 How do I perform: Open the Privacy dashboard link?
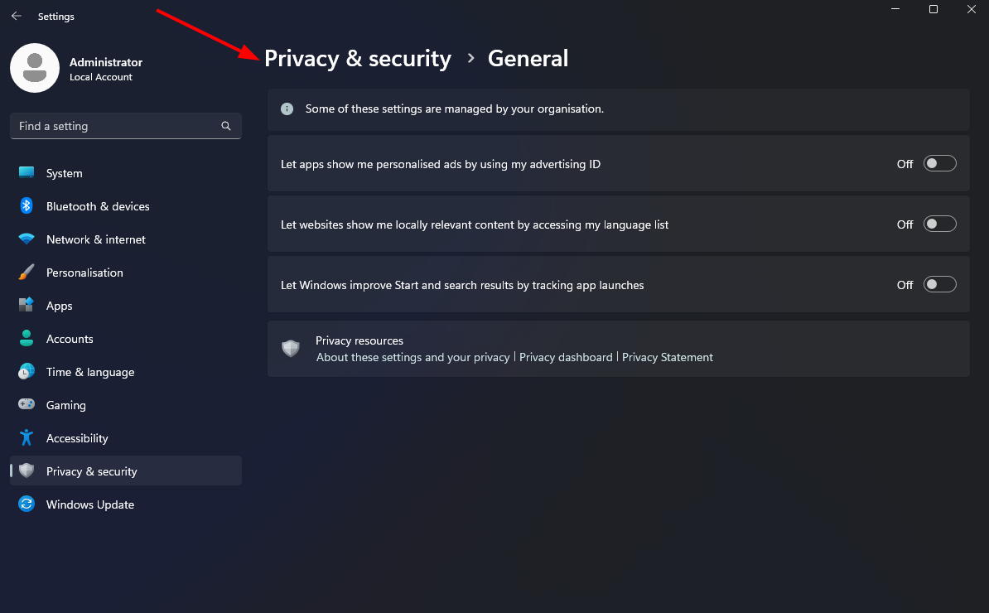pyautogui.click(x=566, y=358)
